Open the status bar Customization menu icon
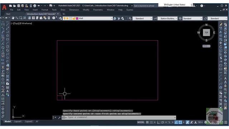Image resolution: width=229 pixels, height=129 pixels. pyautogui.click(x=226, y=122)
